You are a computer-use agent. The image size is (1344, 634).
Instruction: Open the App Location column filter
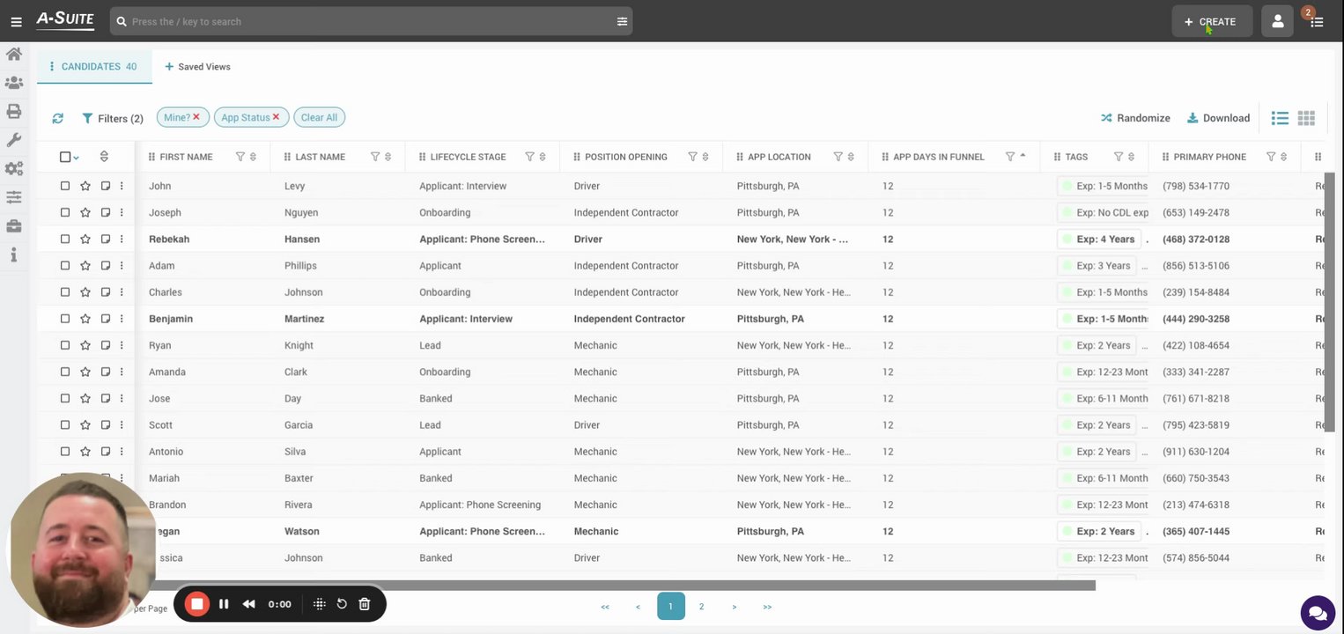[x=838, y=157]
